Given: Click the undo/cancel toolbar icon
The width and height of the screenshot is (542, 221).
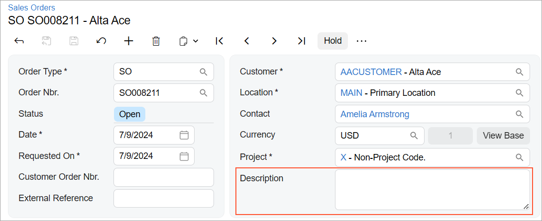Looking at the screenshot, I should click(101, 41).
